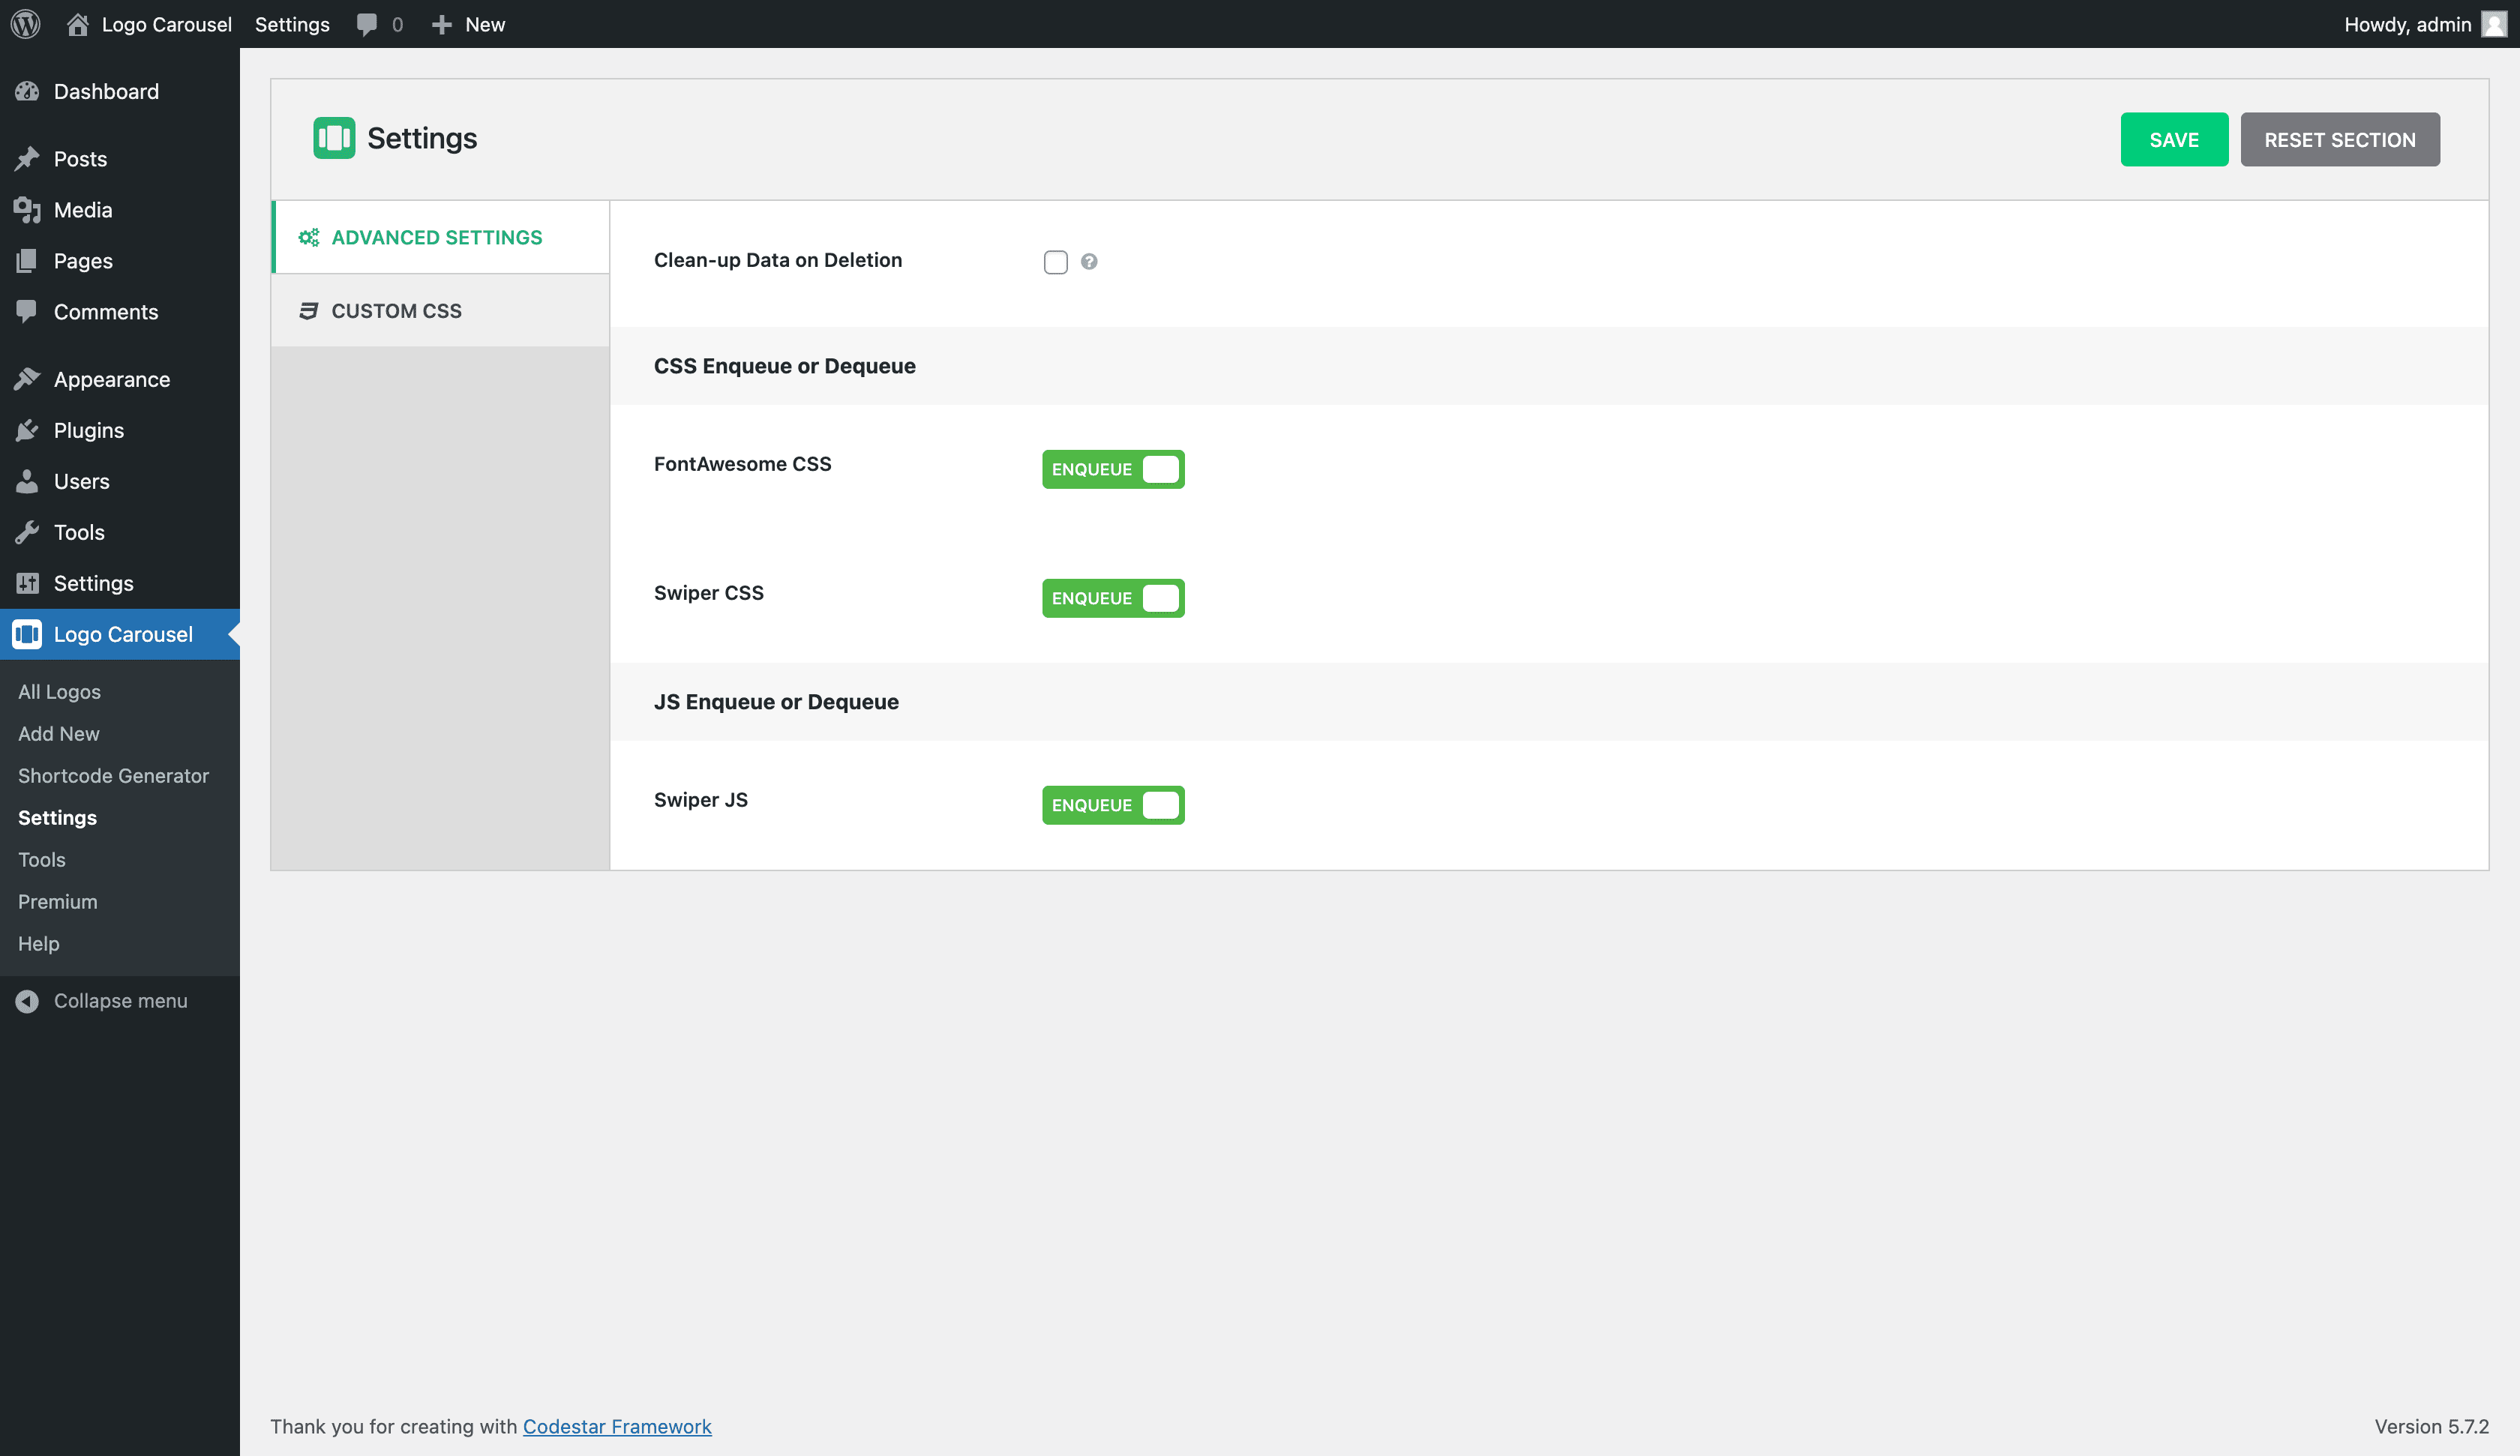
Task: Open Shortcode Generator submenu item
Action: (113, 776)
